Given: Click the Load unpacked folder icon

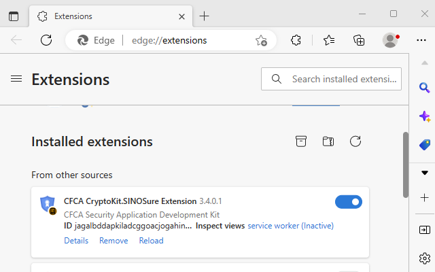Looking at the screenshot, I should point(328,141).
